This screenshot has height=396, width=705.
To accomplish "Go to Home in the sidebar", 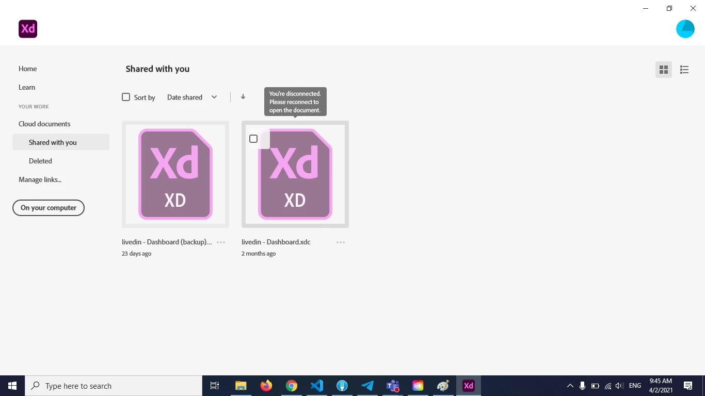I will tap(28, 69).
